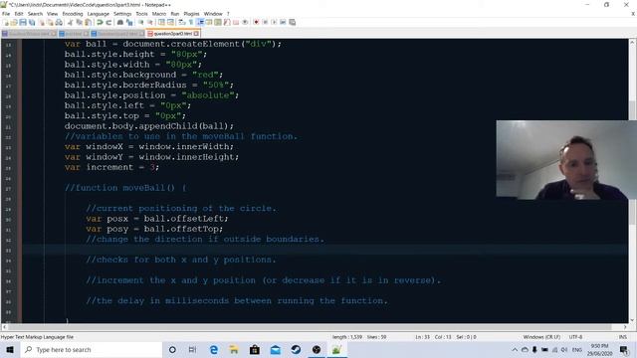Toggle word wrap toolbar icon
637x358 pixels.
181,22
